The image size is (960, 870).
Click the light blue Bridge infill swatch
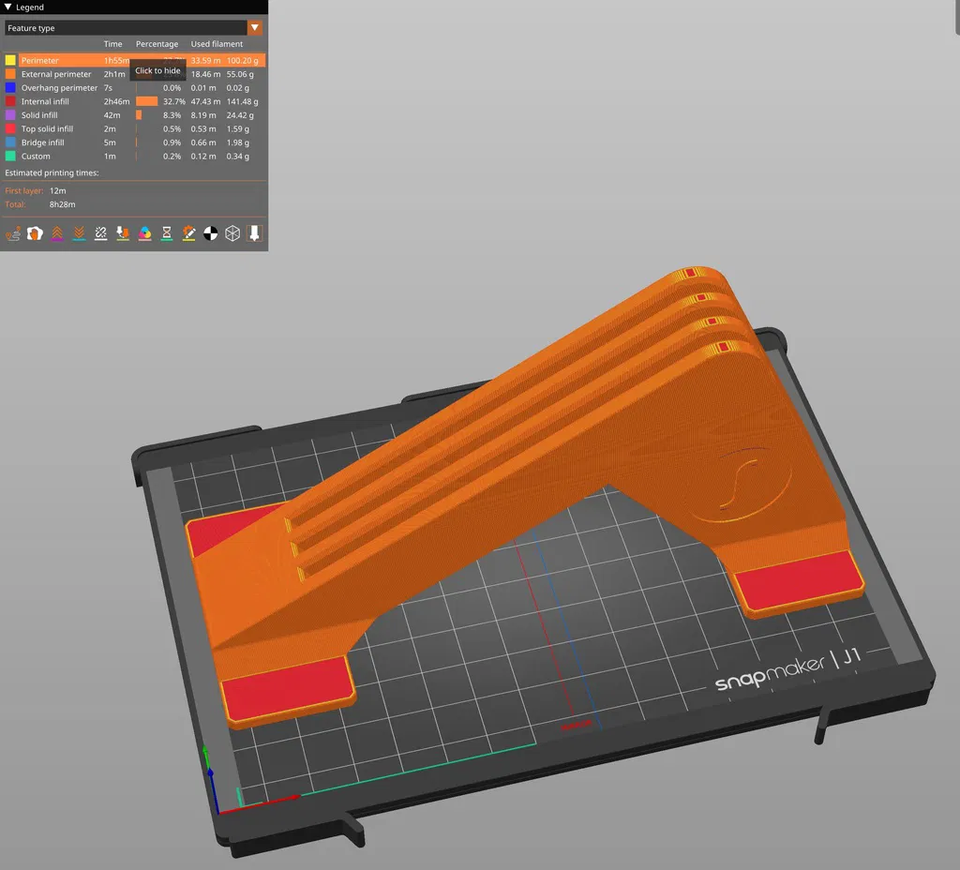10,142
